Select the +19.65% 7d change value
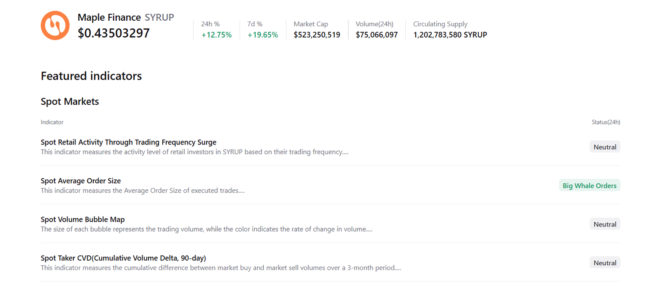Screen dimensions: 663x286 pyautogui.click(x=262, y=35)
